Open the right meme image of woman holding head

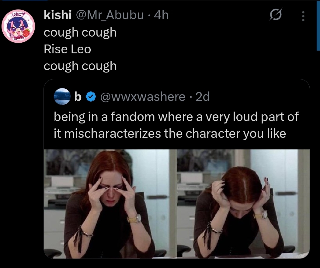coord(243,204)
